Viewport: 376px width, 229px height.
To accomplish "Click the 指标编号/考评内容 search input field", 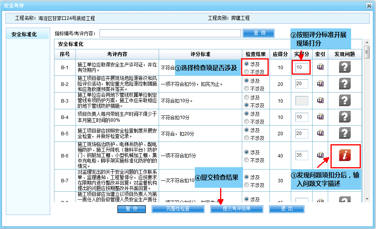I will (170, 33).
